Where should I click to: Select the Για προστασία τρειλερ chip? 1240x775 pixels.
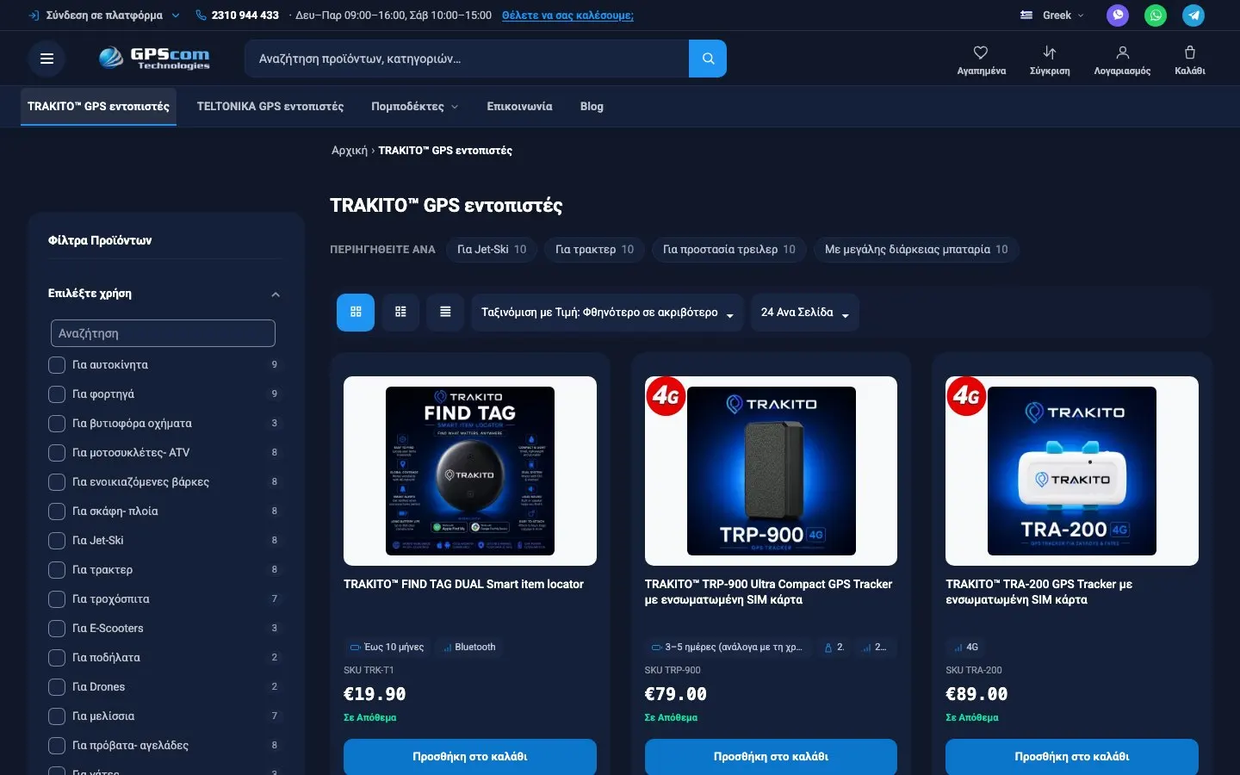pos(729,250)
